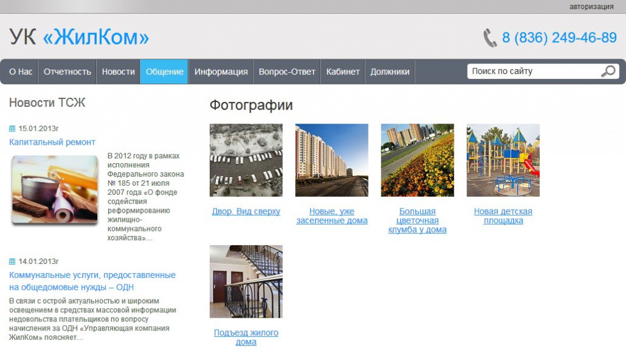Image resolution: width=626 pixels, height=352 pixels.
Task: Open the Вопрос-Ответ page
Action: click(x=287, y=71)
